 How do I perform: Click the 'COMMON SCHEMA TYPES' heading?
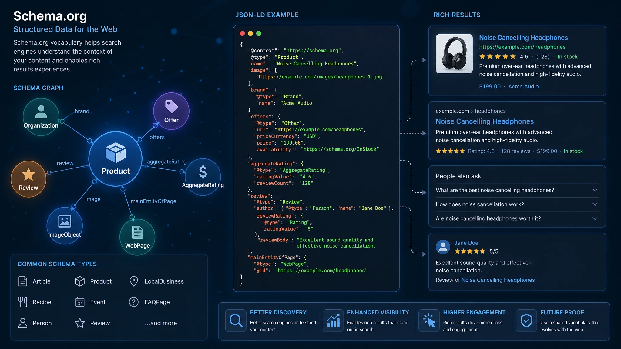(57, 264)
